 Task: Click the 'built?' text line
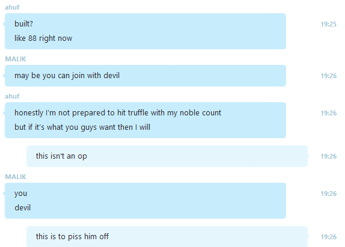23,24
